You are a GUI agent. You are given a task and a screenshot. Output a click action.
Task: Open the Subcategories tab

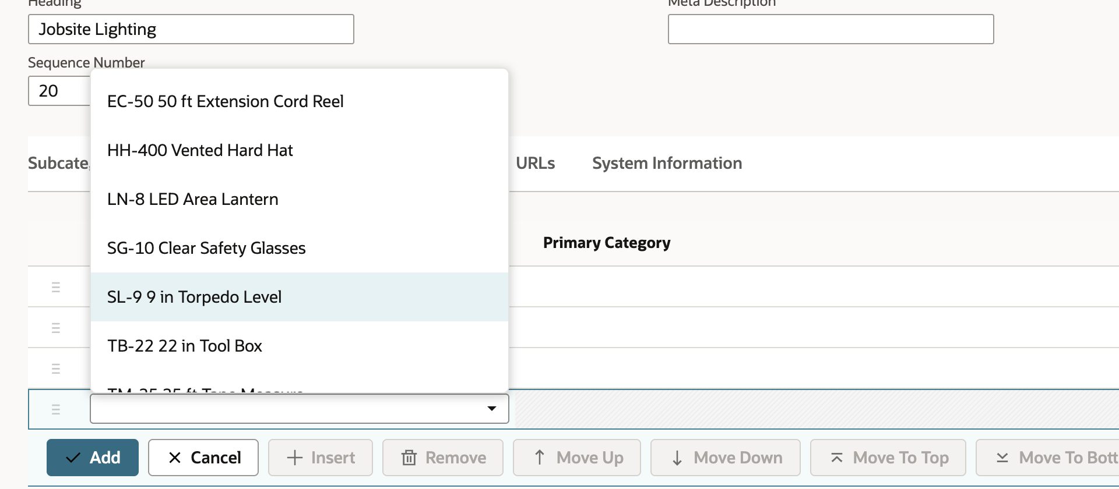coord(59,164)
